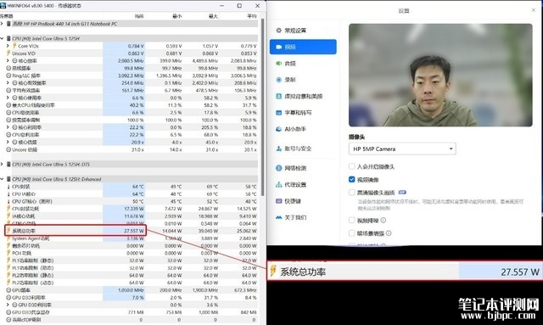
Task: Click thermometer icon of CPU封装 row
Action: tap(8, 187)
